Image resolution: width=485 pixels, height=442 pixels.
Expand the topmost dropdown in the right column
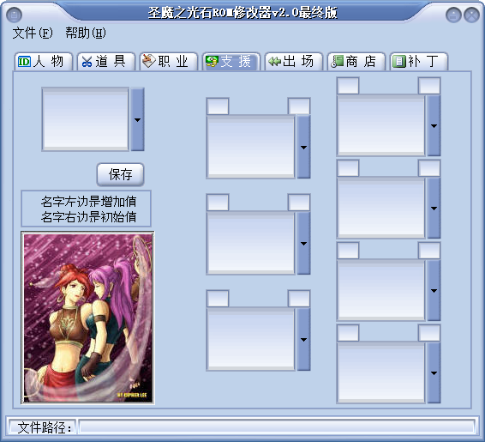434,126
